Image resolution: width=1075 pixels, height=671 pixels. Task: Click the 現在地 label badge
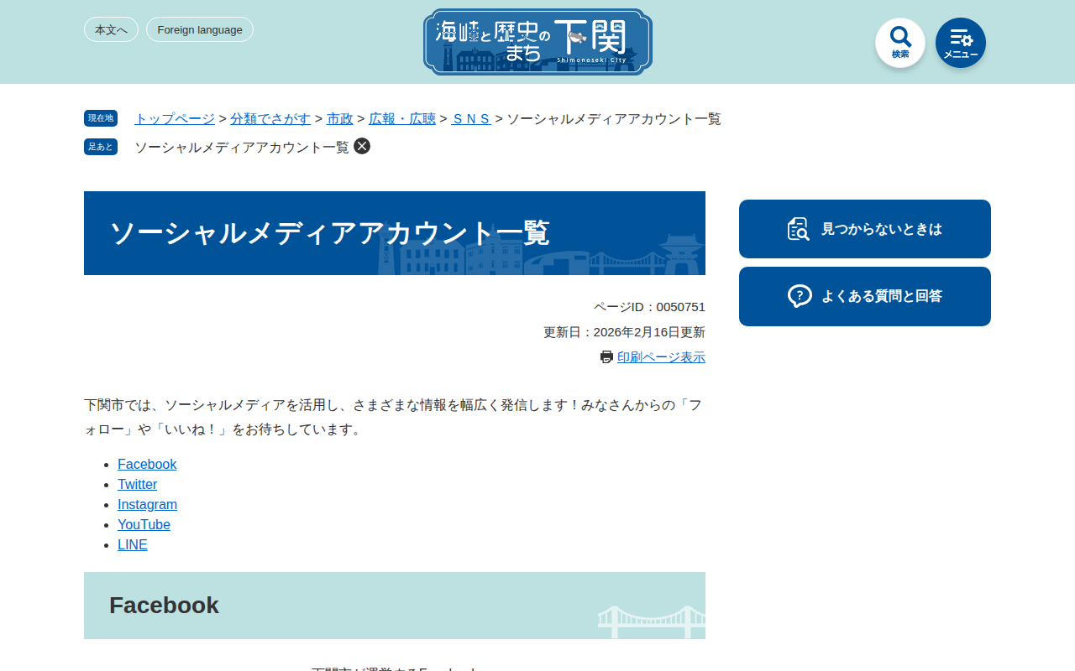pyautogui.click(x=101, y=118)
